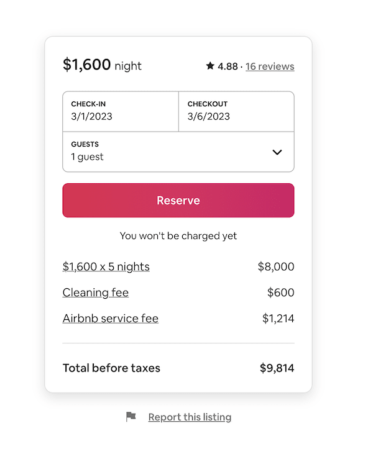Screen dimensions: 373x459
Task: Click the Reserve button
Action: pos(178,201)
